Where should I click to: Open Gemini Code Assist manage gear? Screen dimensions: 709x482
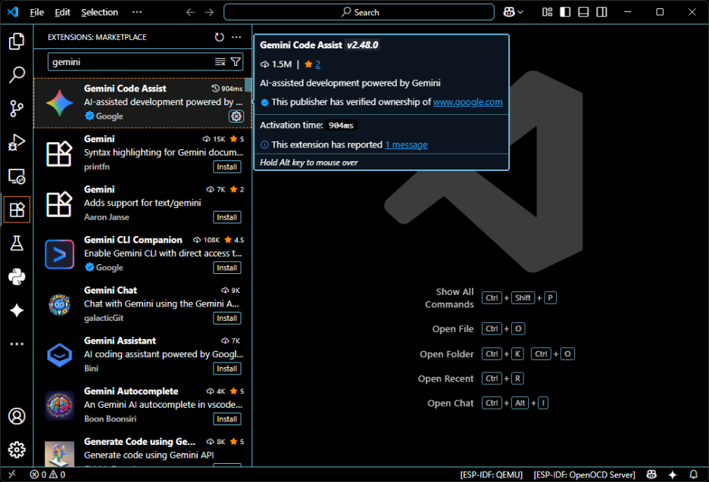(236, 116)
